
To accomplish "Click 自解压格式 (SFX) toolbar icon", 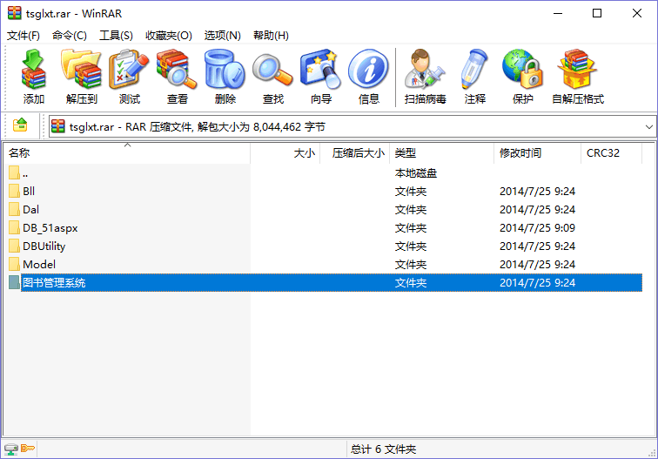I will 578,76.
